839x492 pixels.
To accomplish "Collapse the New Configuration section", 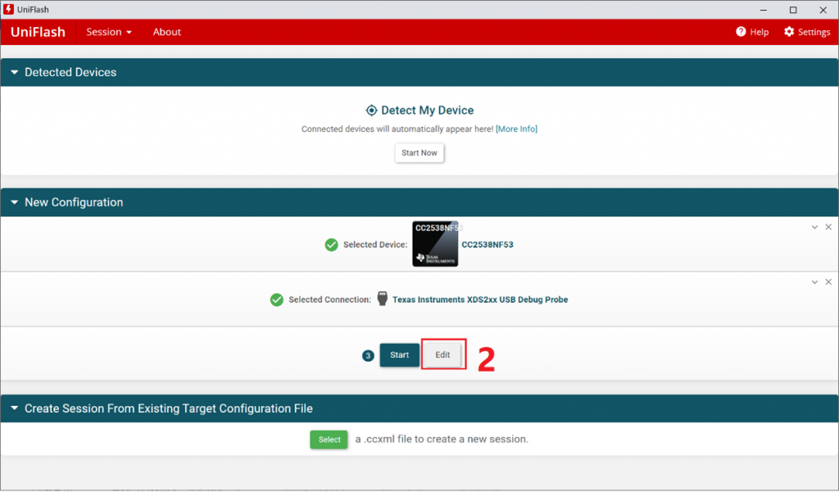I will coord(15,202).
